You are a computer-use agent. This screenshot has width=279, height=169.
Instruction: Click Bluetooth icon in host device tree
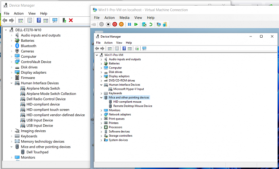click(x=17, y=46)
